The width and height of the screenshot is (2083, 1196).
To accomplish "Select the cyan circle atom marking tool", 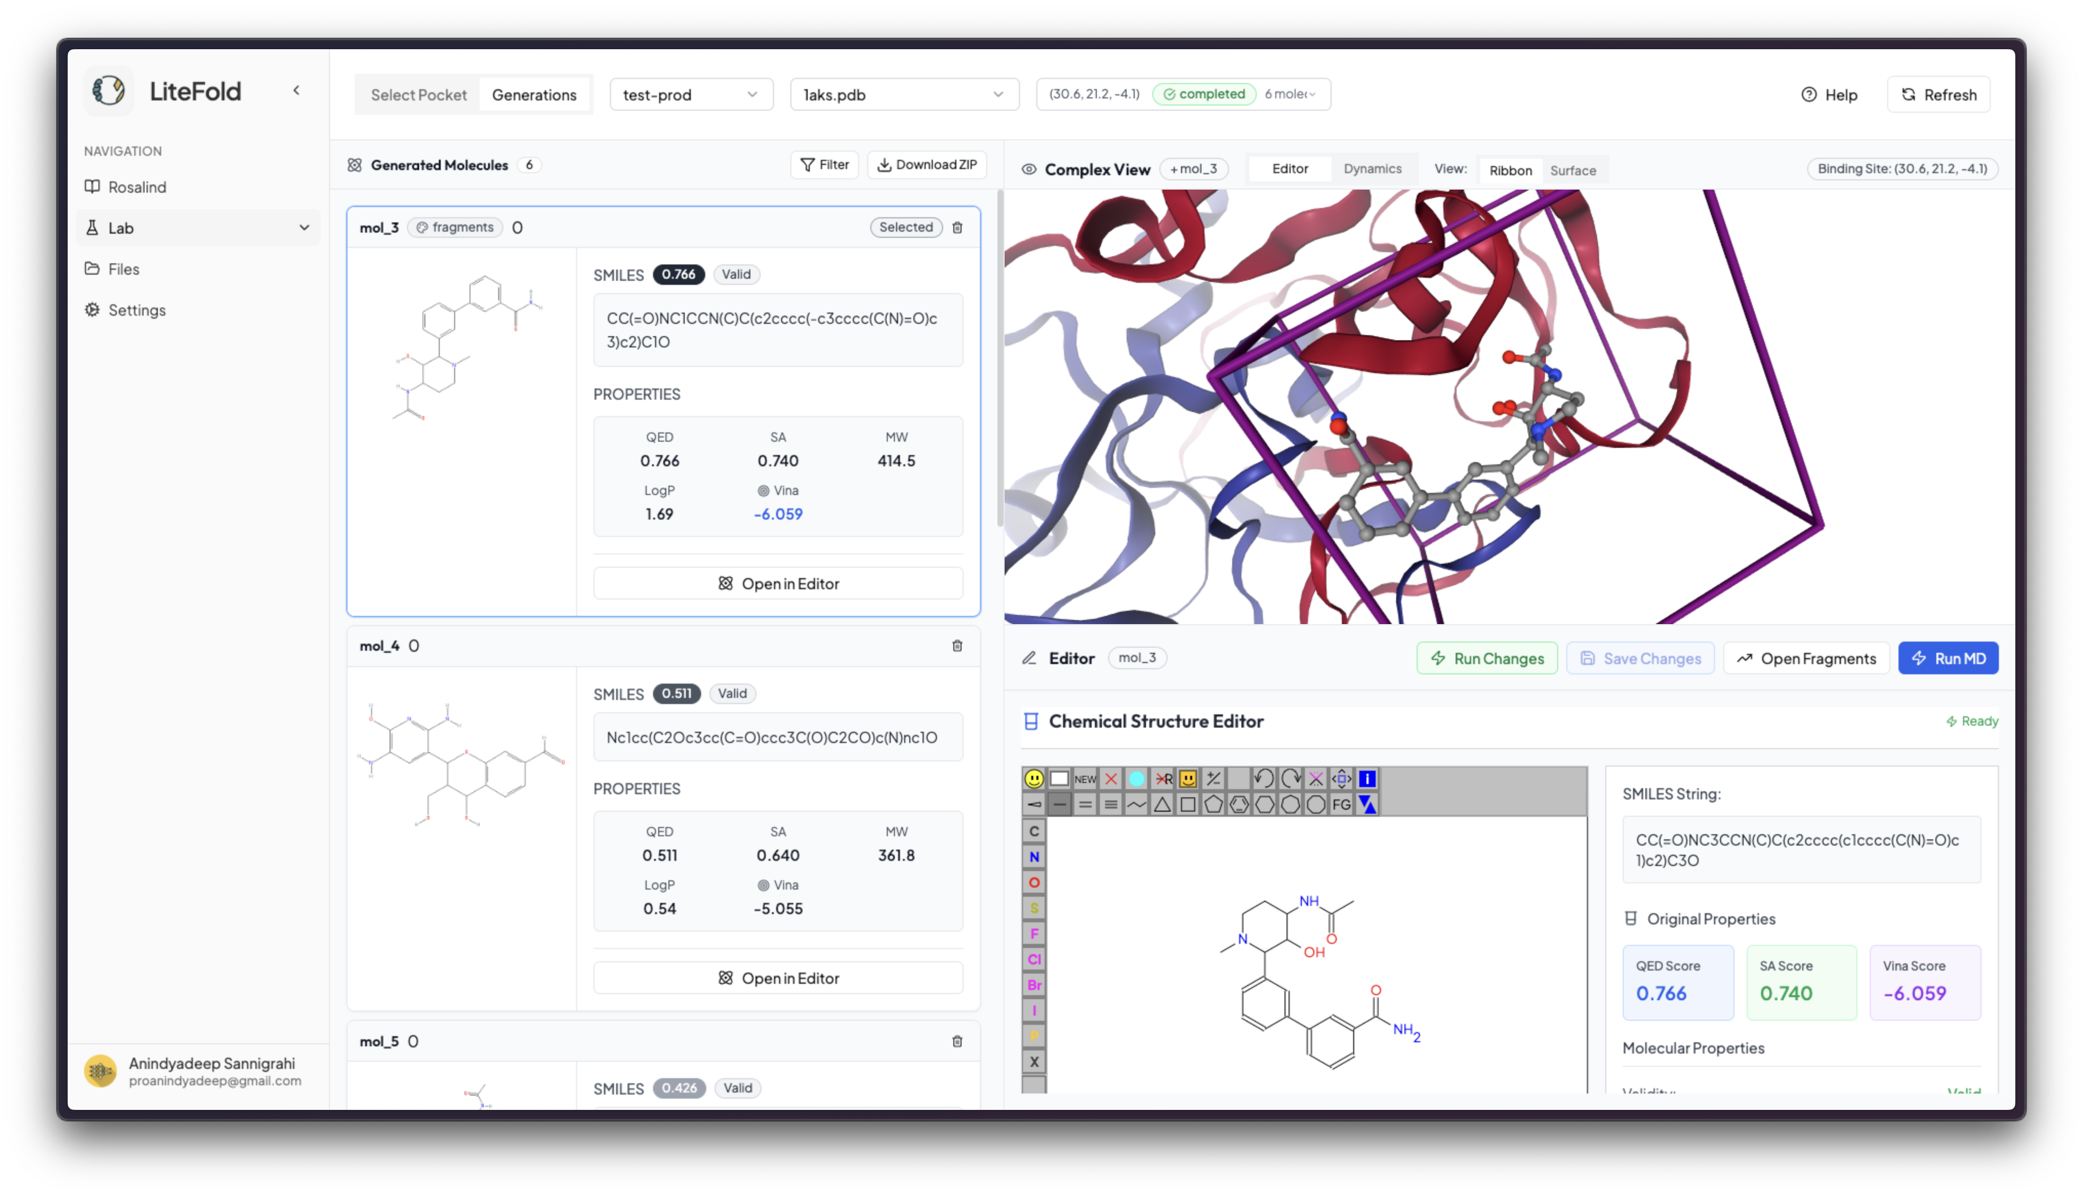I will tap(1137, 779).
